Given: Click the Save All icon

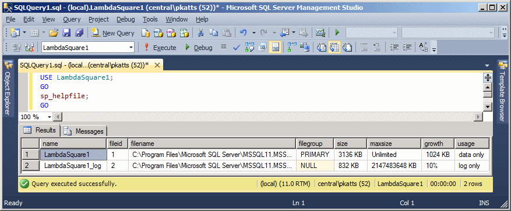Looking at the screenshot, I should pos(79,33).
